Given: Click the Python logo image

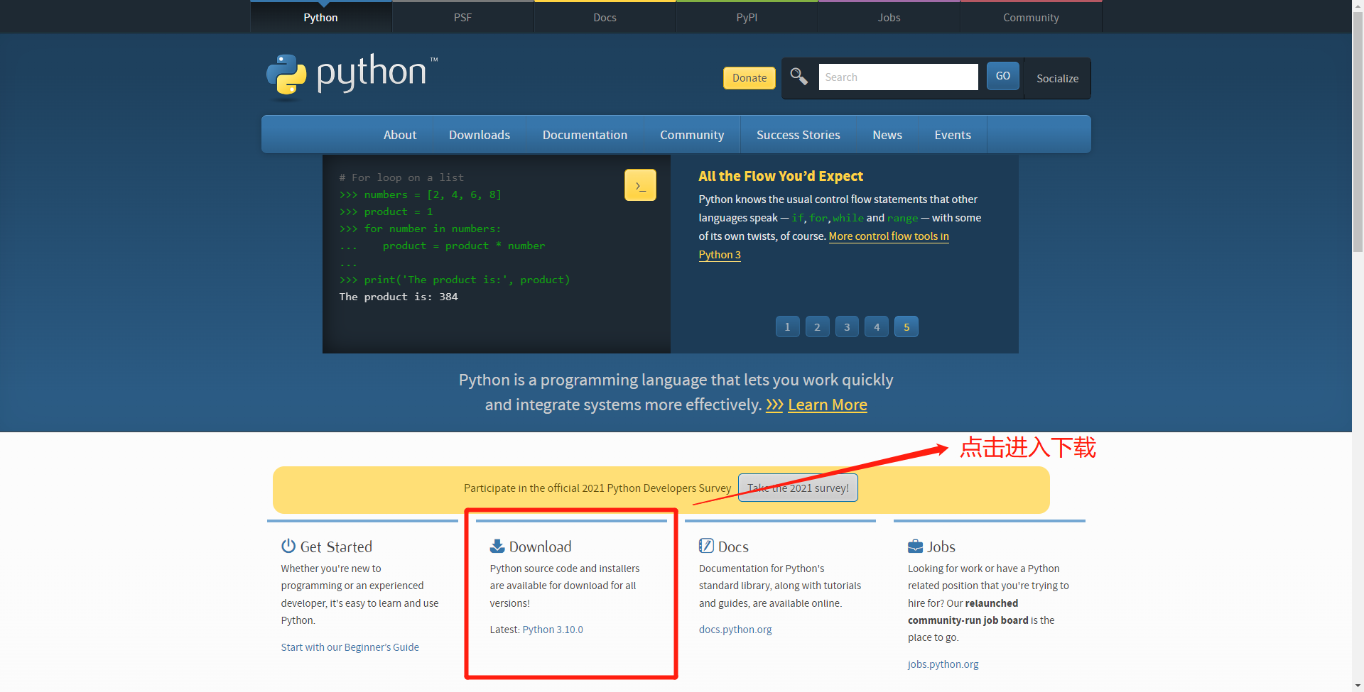Looking at the screenshot, I should tap(352, 75).
